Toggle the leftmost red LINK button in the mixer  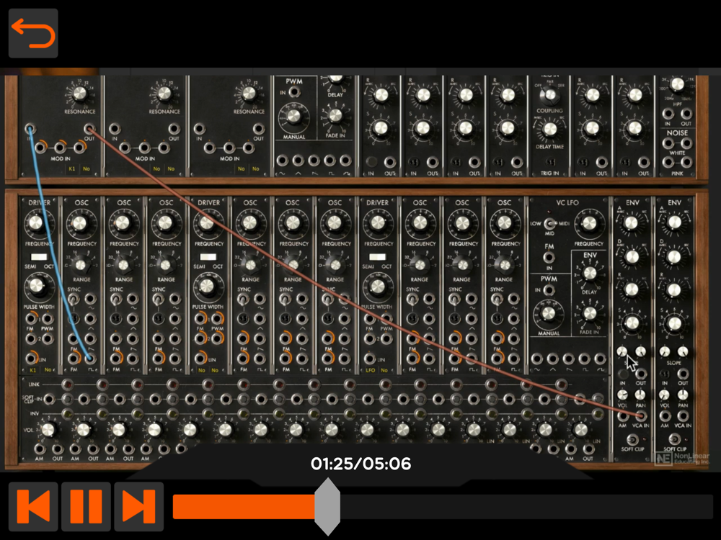pyautogui.click(x=67, y=384)
